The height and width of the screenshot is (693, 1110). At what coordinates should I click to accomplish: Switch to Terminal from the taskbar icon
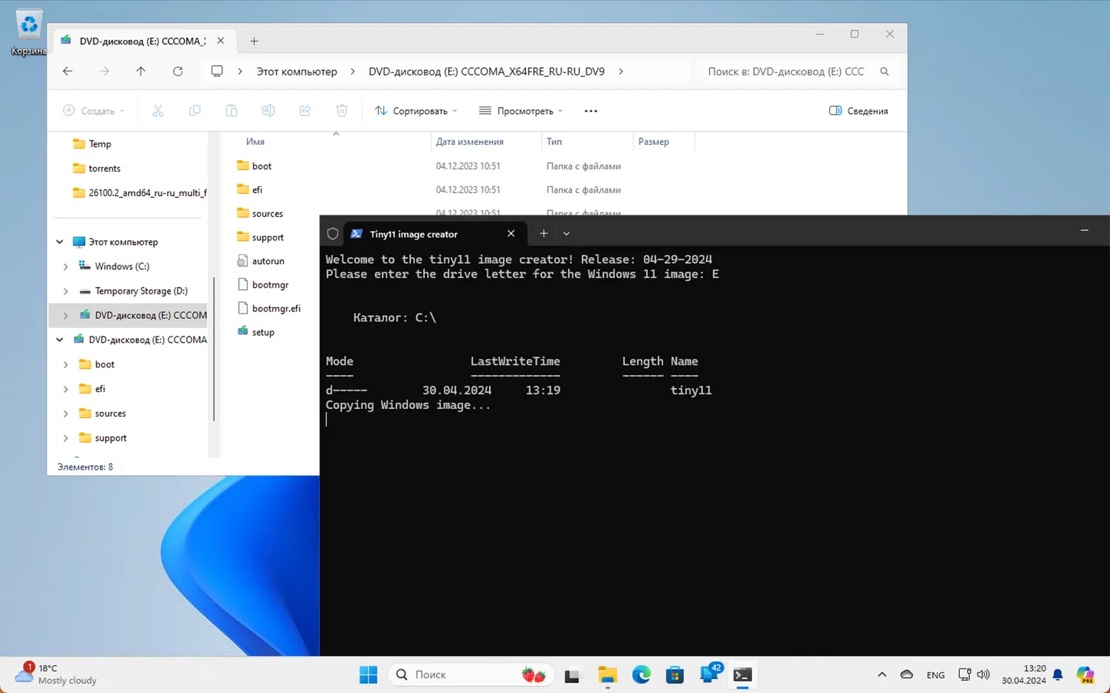pos(743,675)
